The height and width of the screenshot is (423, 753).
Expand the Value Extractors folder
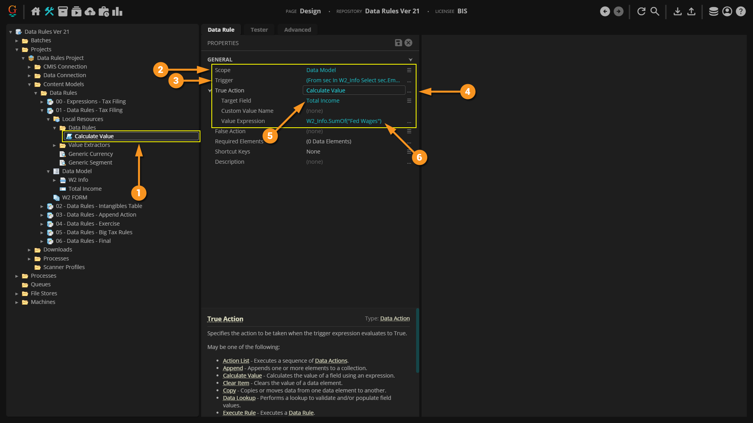55,145
